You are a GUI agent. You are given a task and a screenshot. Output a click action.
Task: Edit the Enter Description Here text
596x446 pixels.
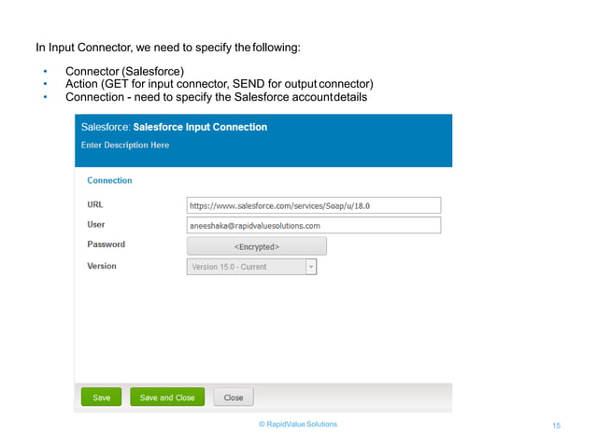click(x=125, y=146)
